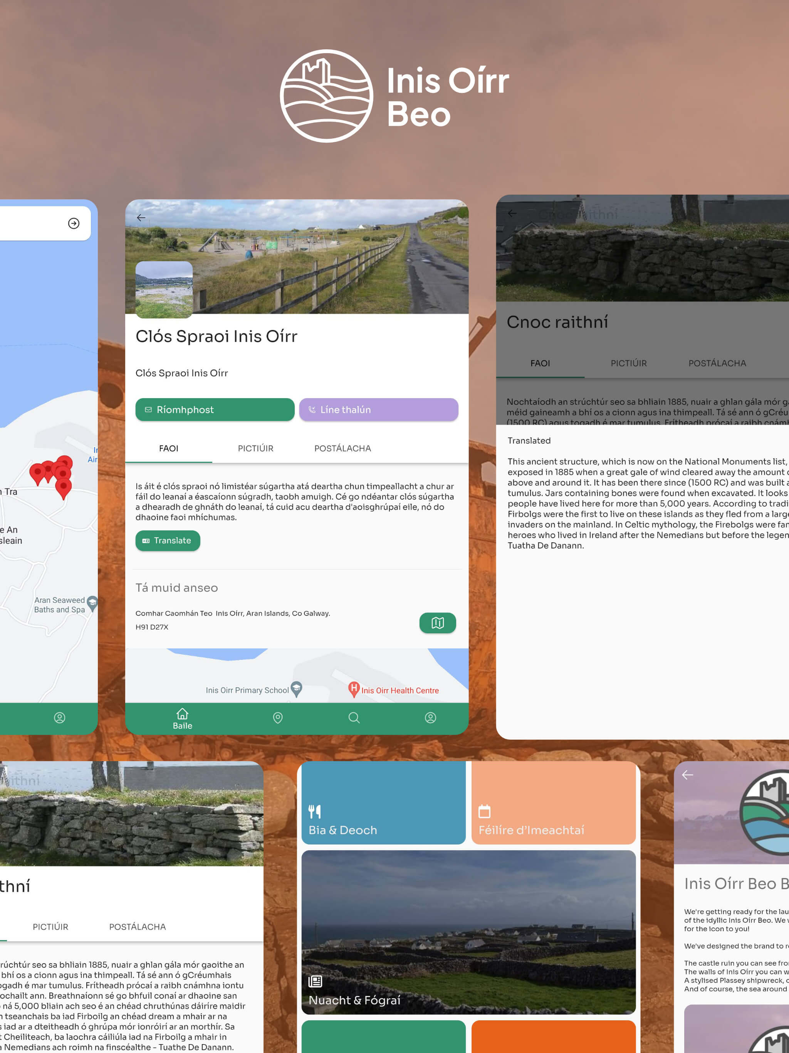Viewport: 789px width, 1053px height.
Task: Click the top Cnoc raithní heading
Action: [557, 322]
